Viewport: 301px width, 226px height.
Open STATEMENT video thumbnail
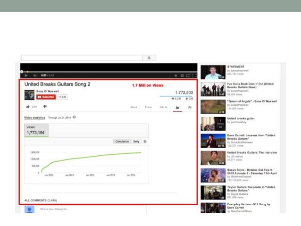[x=213, y=72]
